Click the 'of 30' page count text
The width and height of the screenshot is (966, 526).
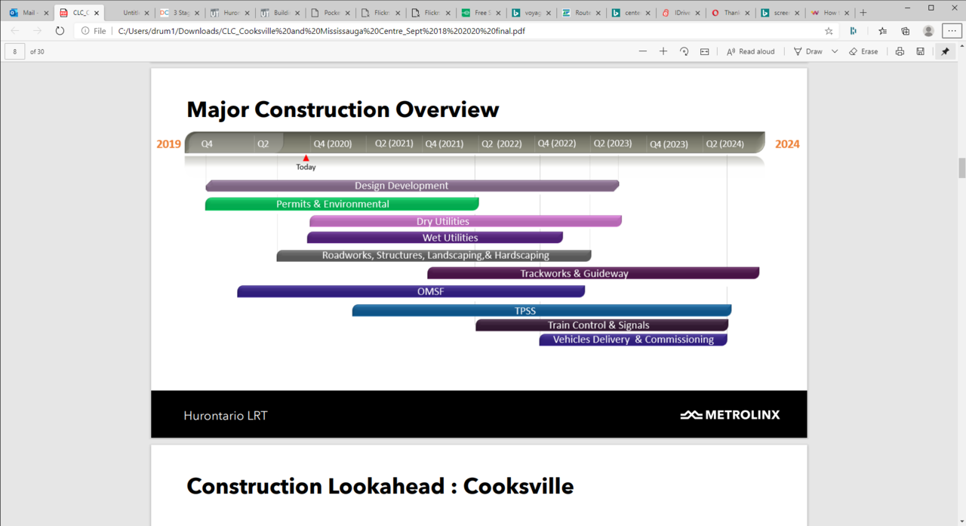point(37,51)
